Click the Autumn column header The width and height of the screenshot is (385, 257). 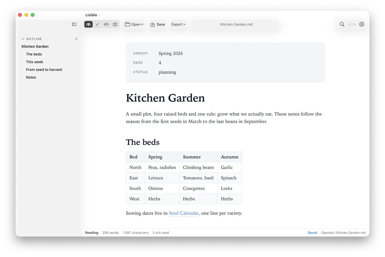click(x=230, y=157)
